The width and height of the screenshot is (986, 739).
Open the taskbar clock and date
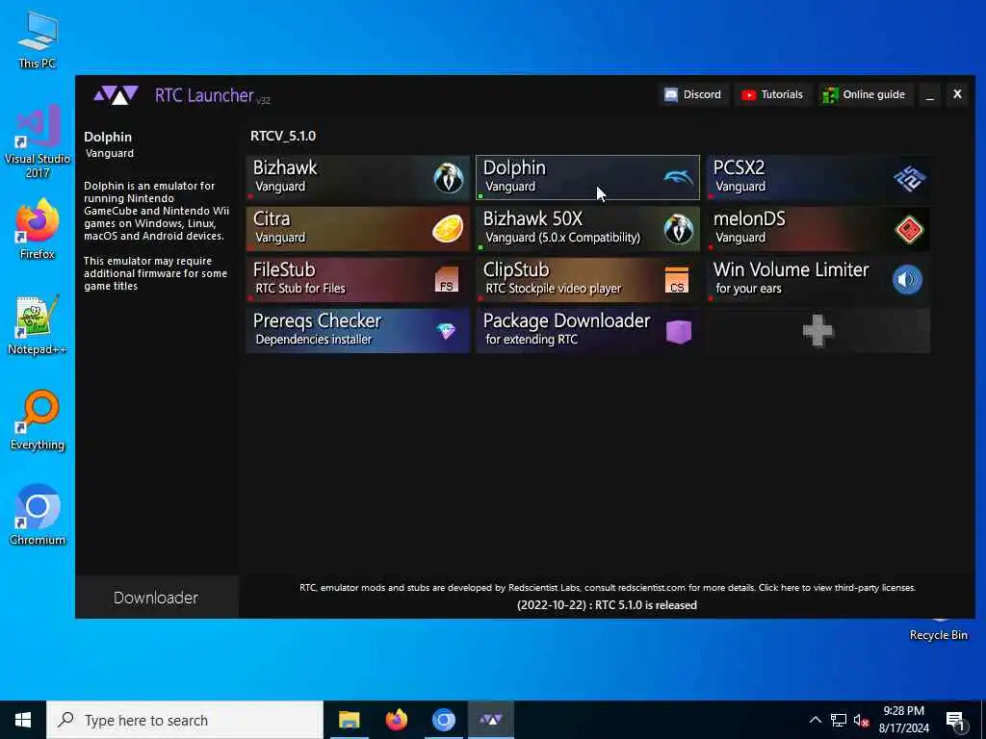tap(903, 720)
